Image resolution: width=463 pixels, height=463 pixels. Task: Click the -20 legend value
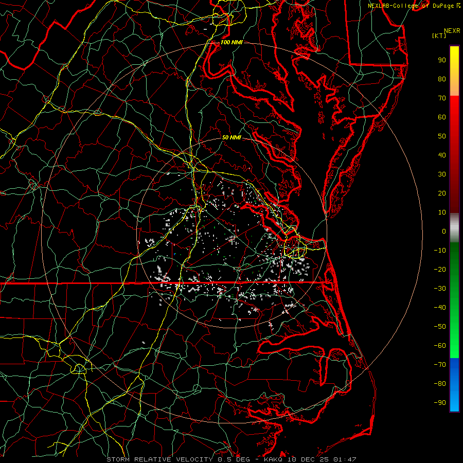440,269
